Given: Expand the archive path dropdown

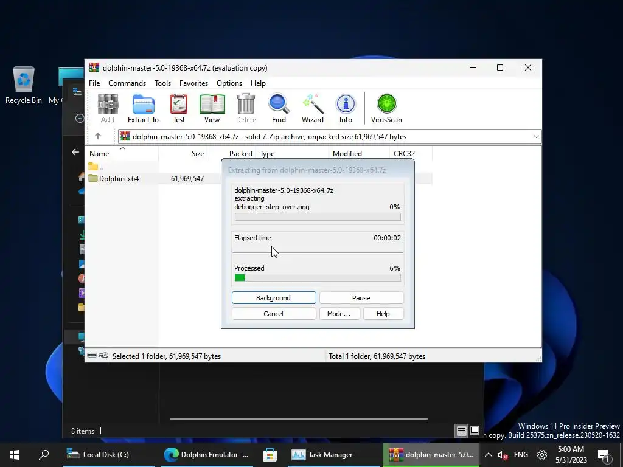Looking at the screenshot, I should coord(536,137).
